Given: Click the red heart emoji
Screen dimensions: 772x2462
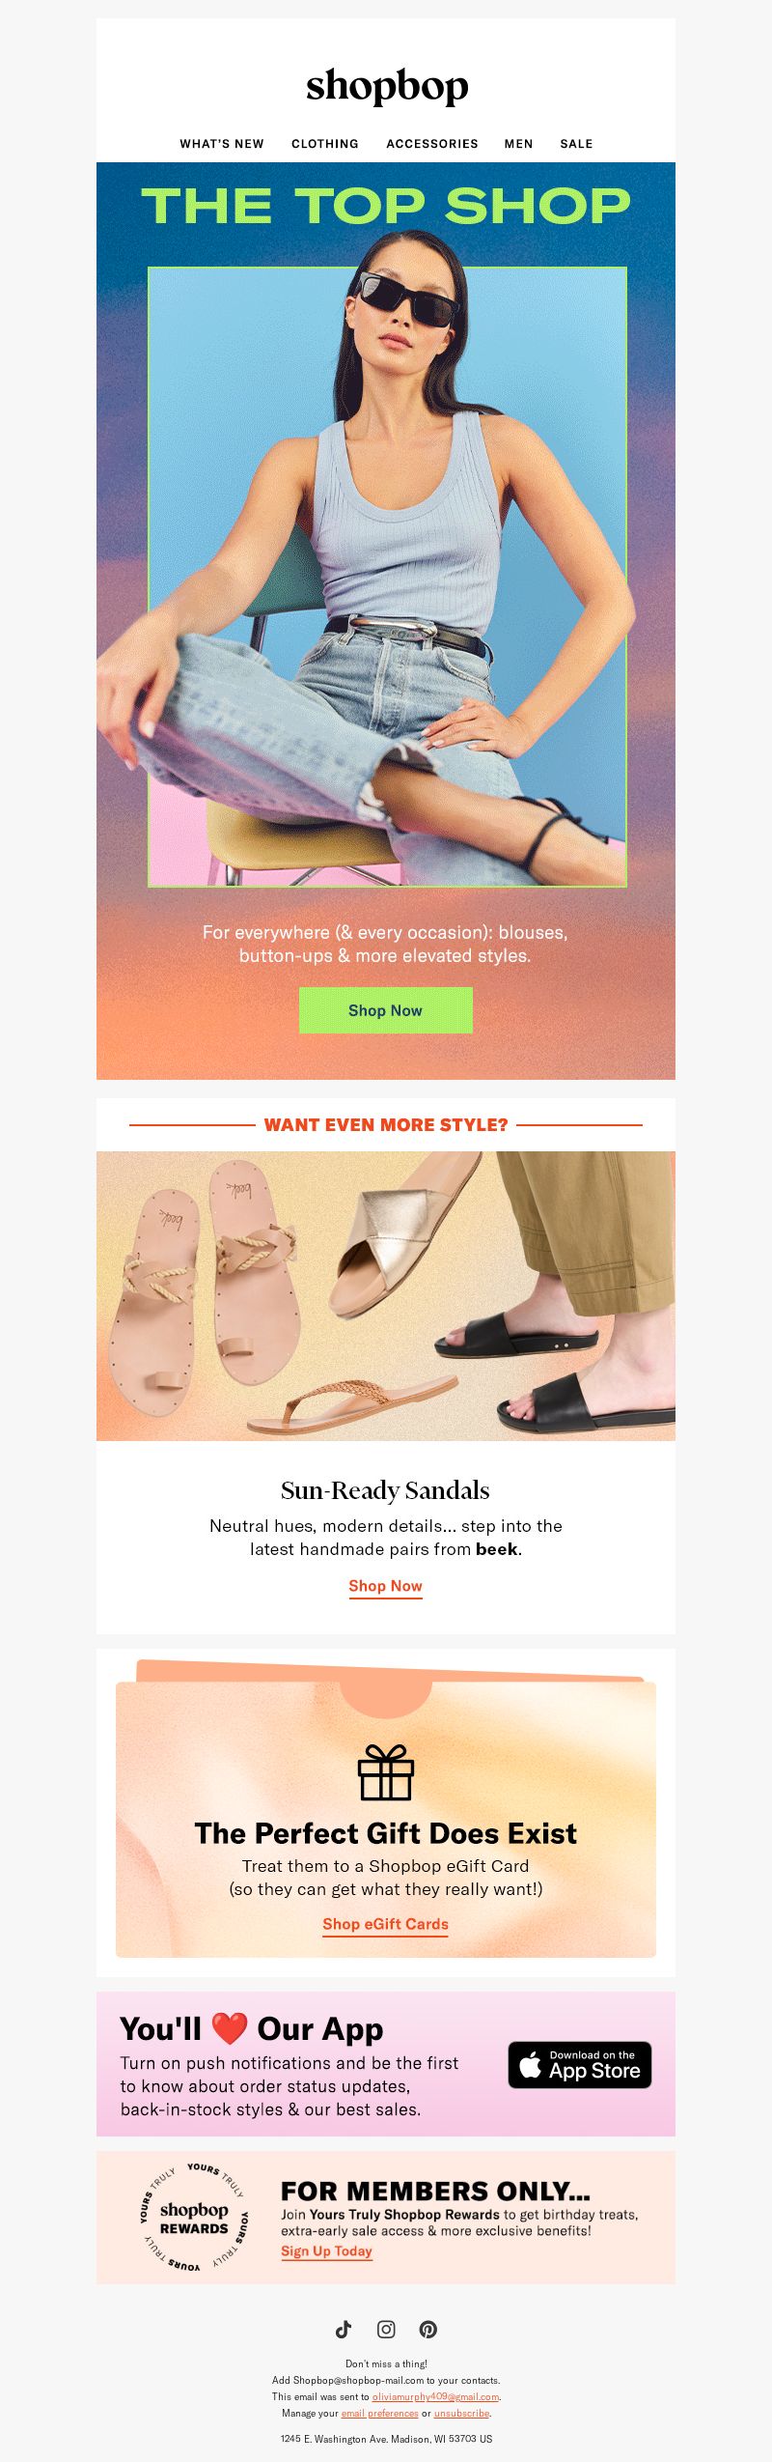Looking at the screenshot, I should point(229,2028).
